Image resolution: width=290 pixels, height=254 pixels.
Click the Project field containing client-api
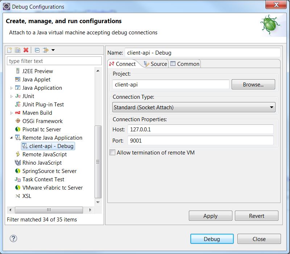tap(171, 85)
